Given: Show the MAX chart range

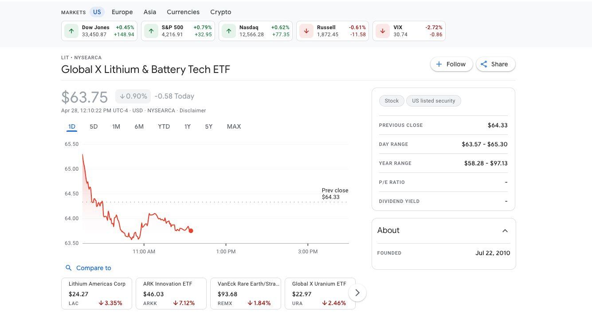Looking at the screenshot, I should (x=234, y=126).
